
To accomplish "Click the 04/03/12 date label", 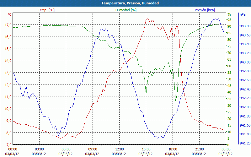I will click(226, 154).
